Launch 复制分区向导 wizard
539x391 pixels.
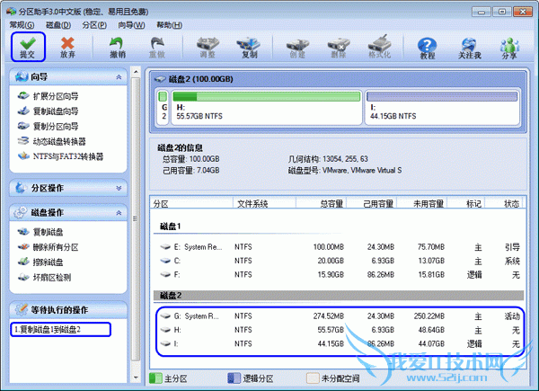49,126
